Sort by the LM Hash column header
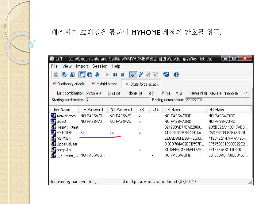 point(185,110)
